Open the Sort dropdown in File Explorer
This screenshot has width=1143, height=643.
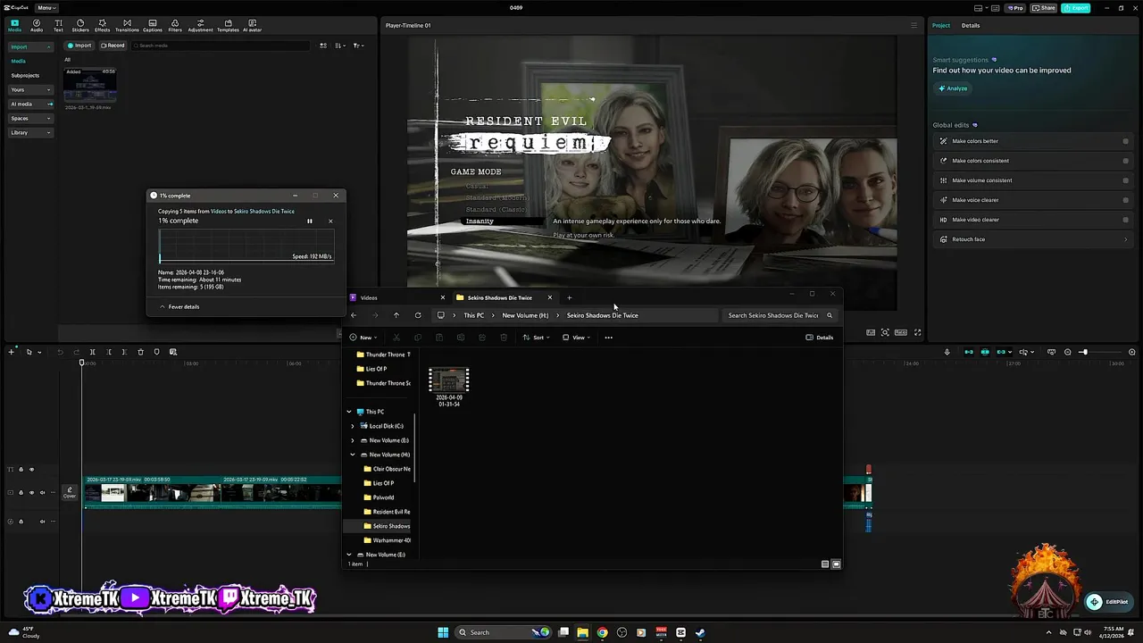tap(536, 338)
